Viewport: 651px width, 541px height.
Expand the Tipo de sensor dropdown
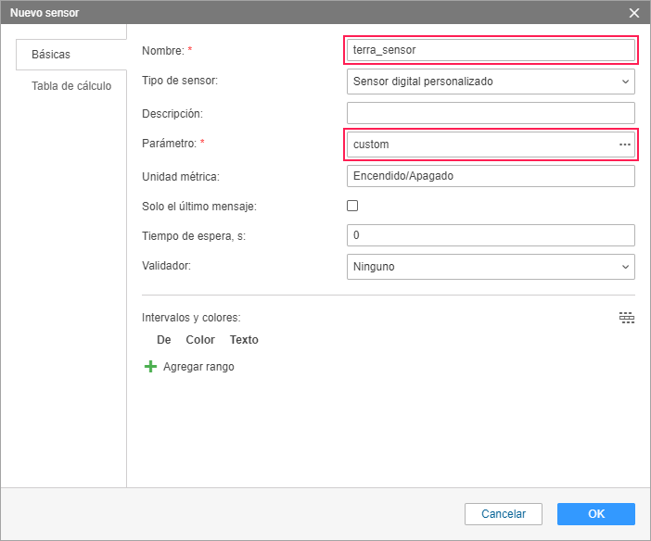(x=490, y=82)
